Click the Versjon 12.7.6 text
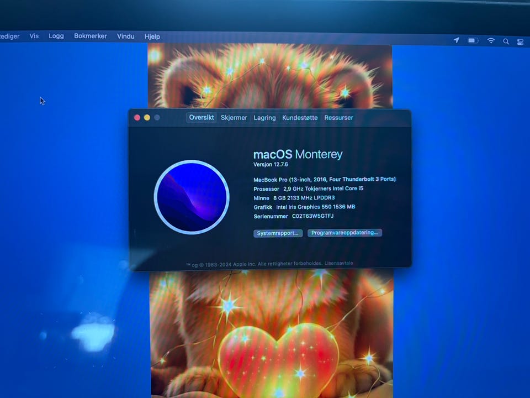Viewport: 530px width, 398px height. [x=271, y=165]
